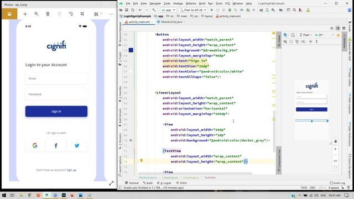The height and width of the screenshot is (199, 354).
Task: Open Edit & Create dropdown in Photos
Action: click(x=98, y=14)
